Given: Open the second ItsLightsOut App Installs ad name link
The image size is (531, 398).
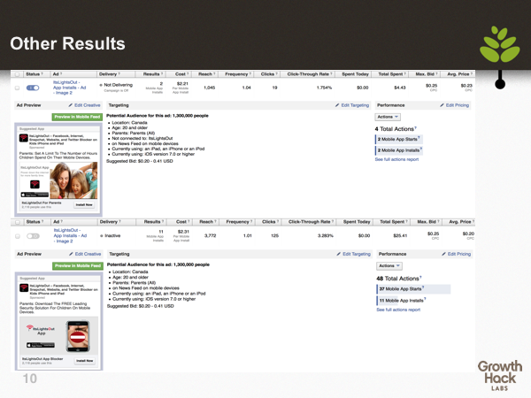Looking at the screenshot, I should [70, 235].
